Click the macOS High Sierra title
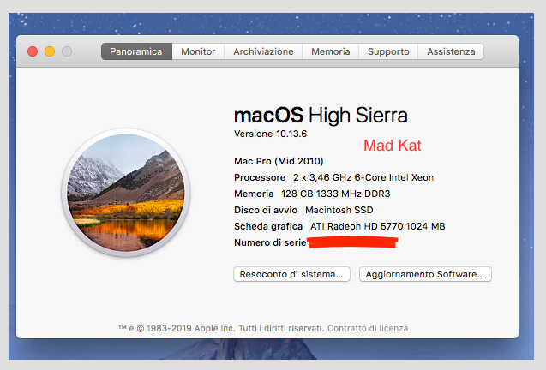The width and height of the screenshot is (546, 370). 321,116
